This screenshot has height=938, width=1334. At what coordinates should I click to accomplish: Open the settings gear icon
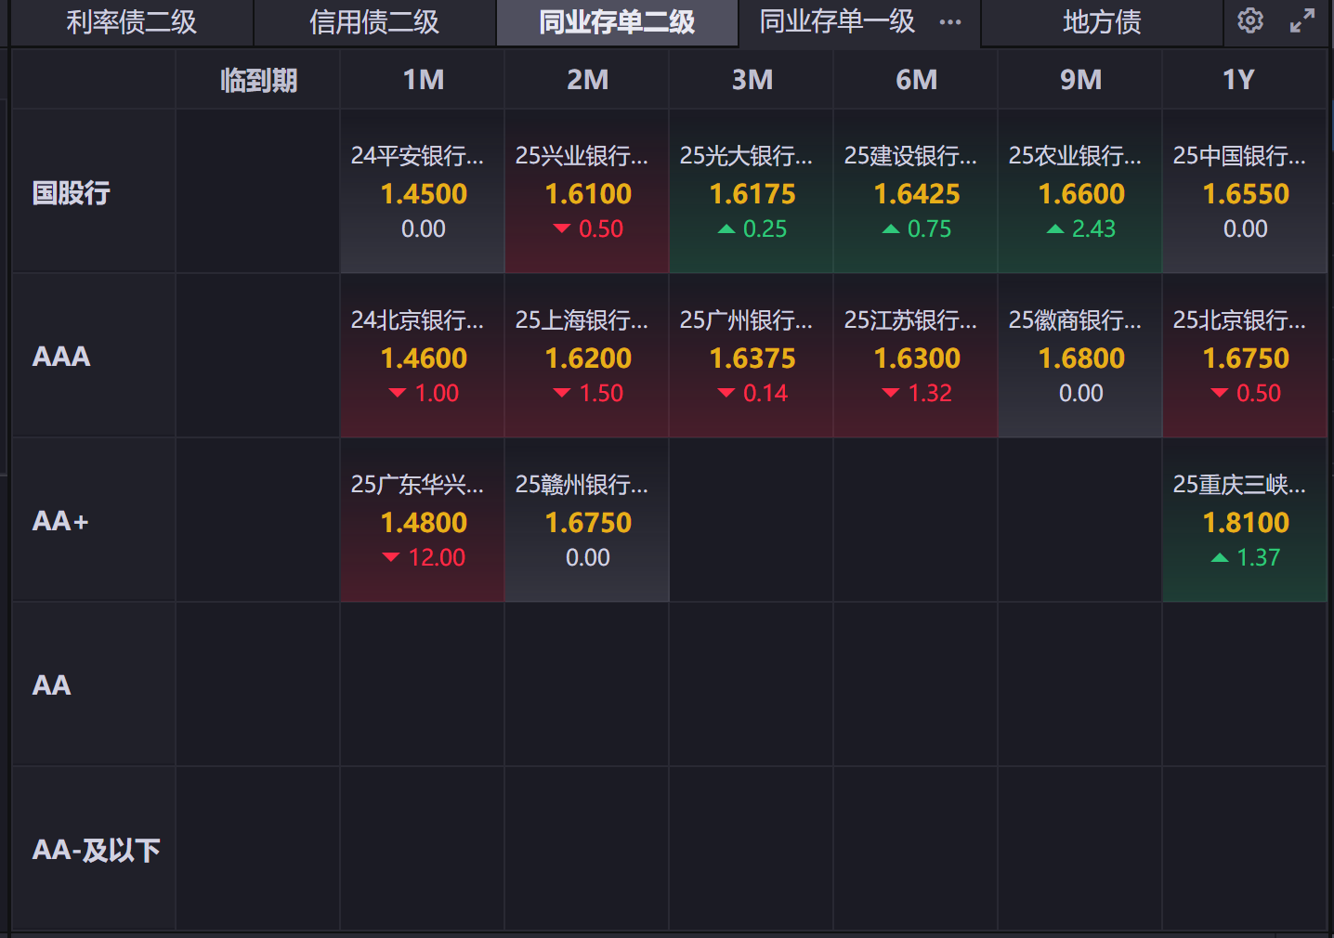(1250, 20)
